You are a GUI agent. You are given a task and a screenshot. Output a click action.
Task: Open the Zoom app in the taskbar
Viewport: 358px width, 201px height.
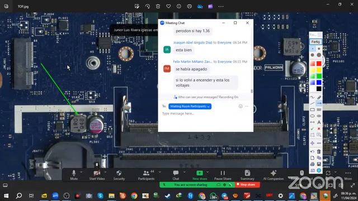pos(55,195)
